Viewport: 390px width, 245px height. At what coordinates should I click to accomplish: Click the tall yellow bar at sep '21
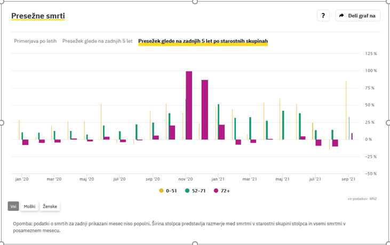[346, 110]
